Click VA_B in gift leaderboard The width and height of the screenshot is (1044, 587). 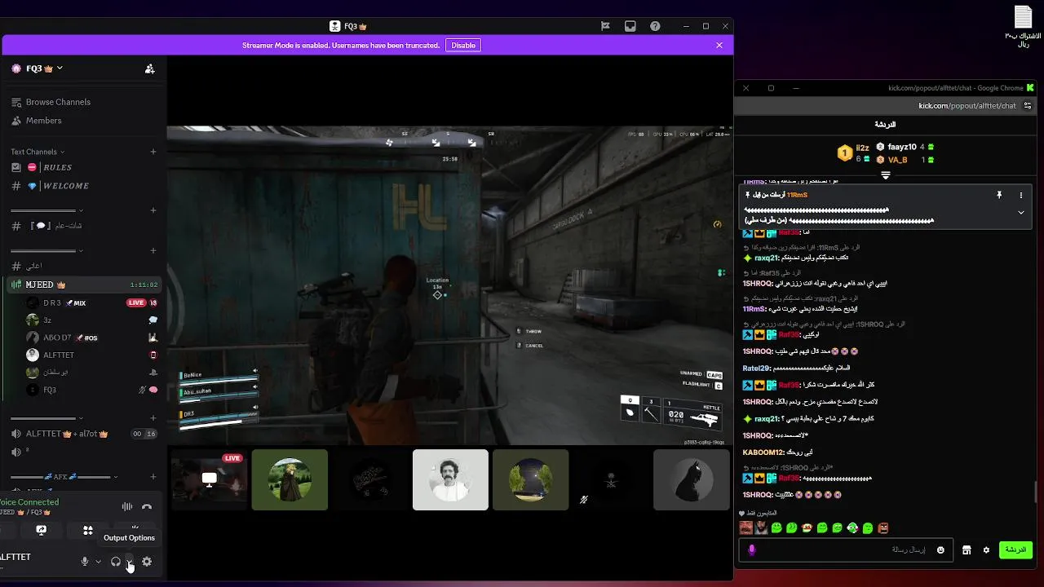[898, 160]
